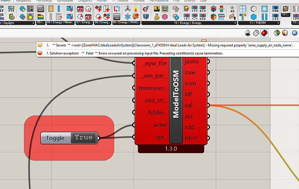Viewport: 299px width, 189px height.
Task: Expand the 11 | THERM panel
Action: [279, 23]
